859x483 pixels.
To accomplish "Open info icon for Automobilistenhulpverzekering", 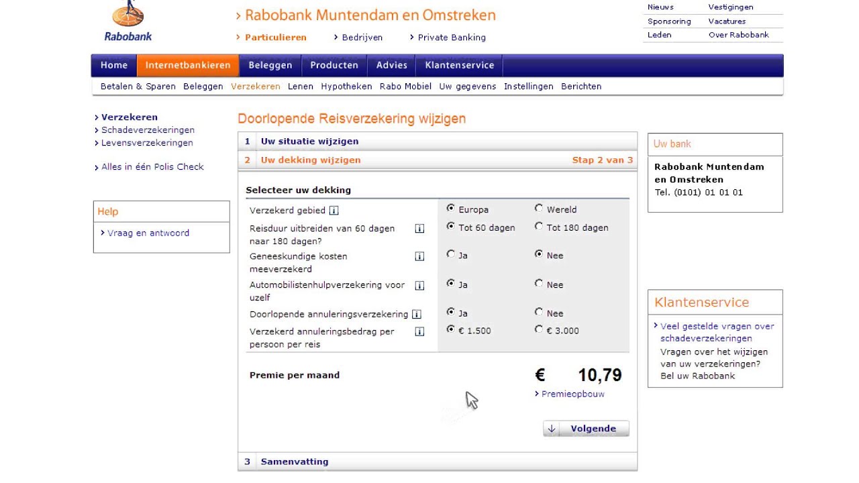I will (419, 285).
